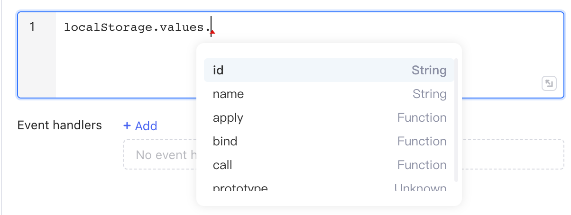Click the expand editor icon
571x215 pixels.
(549, 84)
